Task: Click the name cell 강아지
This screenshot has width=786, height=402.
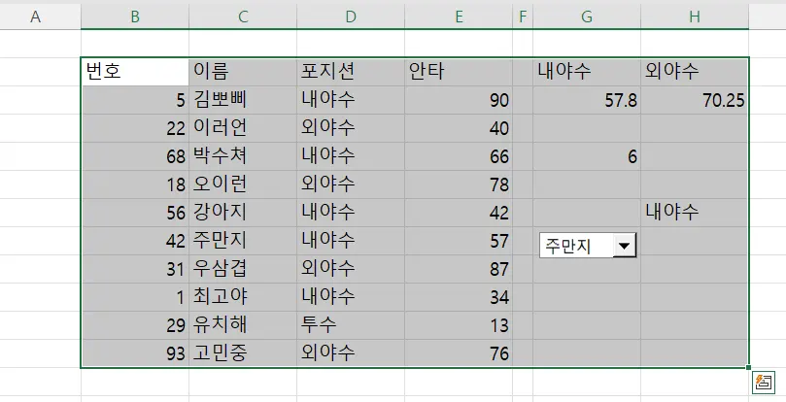Action: click(x=243, y=213)
